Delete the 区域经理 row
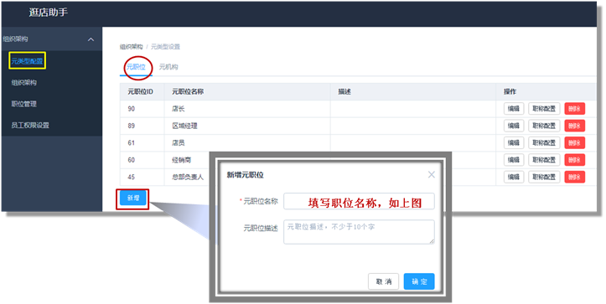This screenshot has height=304, width=606. pyautogui.click(x=575, y=126)
